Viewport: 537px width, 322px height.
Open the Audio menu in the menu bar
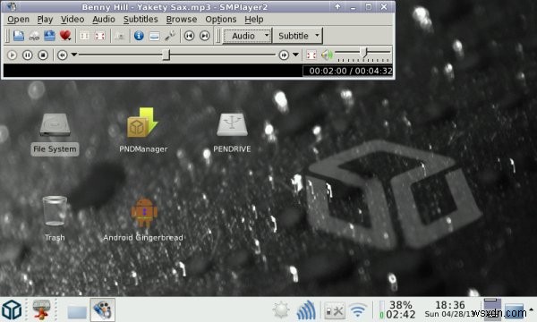(x=104, y=19)
